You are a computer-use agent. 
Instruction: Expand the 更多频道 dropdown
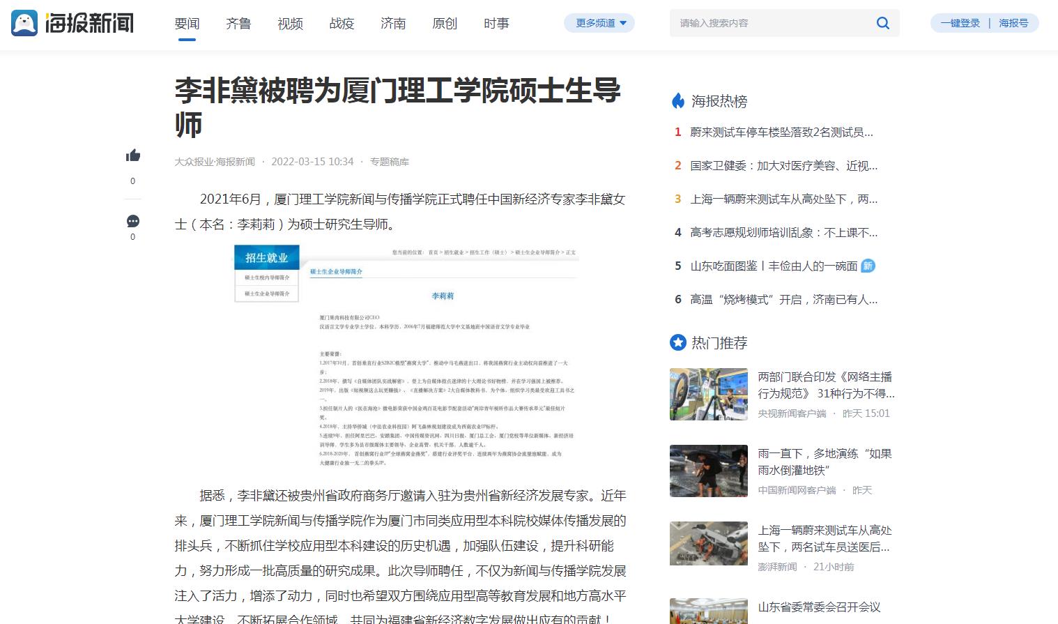(x=599, y=23)
